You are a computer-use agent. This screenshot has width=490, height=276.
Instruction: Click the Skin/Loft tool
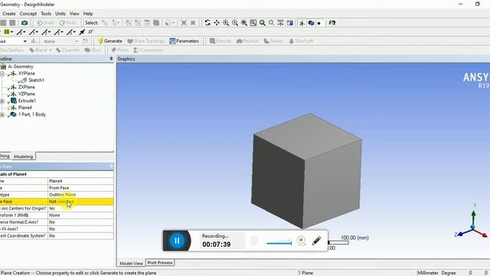[x=301, y=41]
